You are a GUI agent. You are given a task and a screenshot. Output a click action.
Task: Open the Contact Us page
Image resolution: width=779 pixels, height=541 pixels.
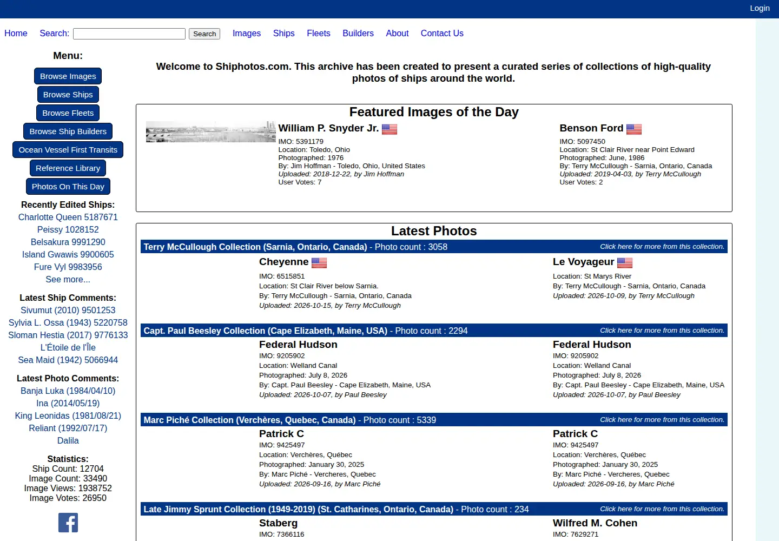[442, 33]
